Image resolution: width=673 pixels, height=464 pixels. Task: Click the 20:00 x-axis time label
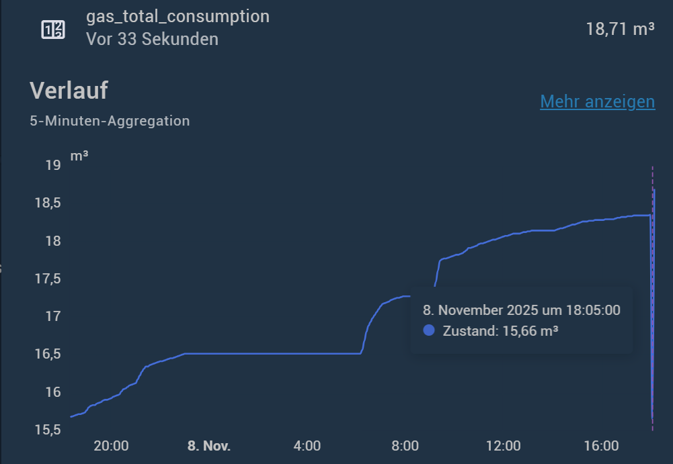pos(111,446)
